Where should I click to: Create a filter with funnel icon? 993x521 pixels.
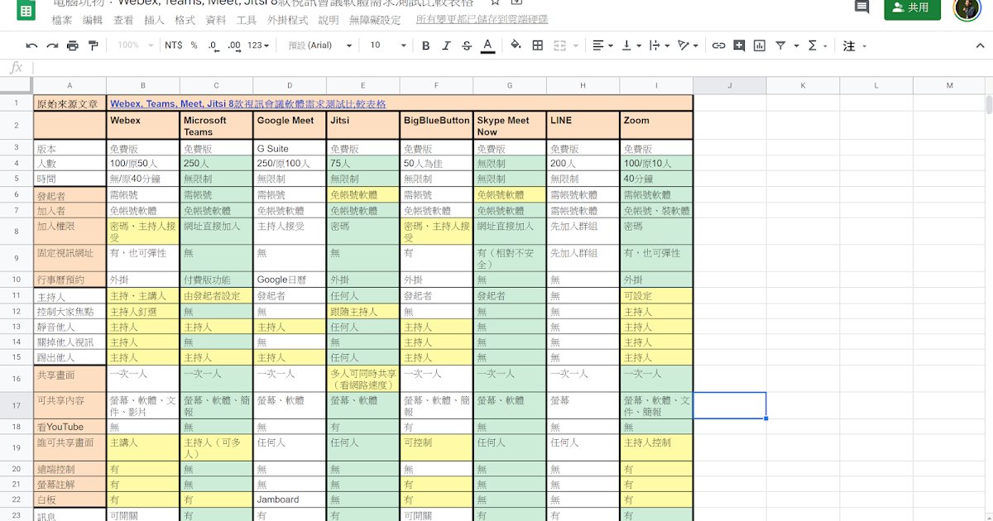tap(780, 45)
